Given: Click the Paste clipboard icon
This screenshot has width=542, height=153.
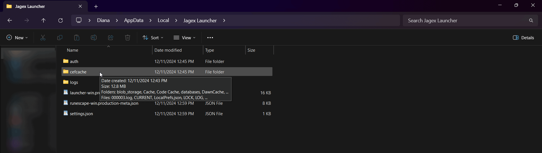Looking at the screenshot, I should coord(77,38).
